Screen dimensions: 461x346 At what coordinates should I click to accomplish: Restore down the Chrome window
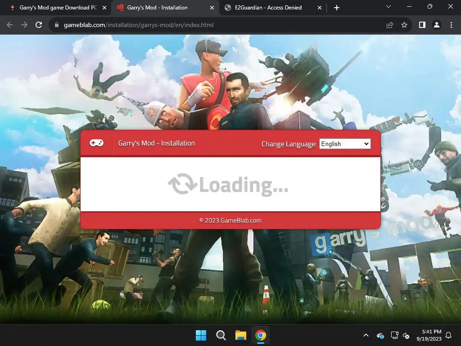click(430, 6)
